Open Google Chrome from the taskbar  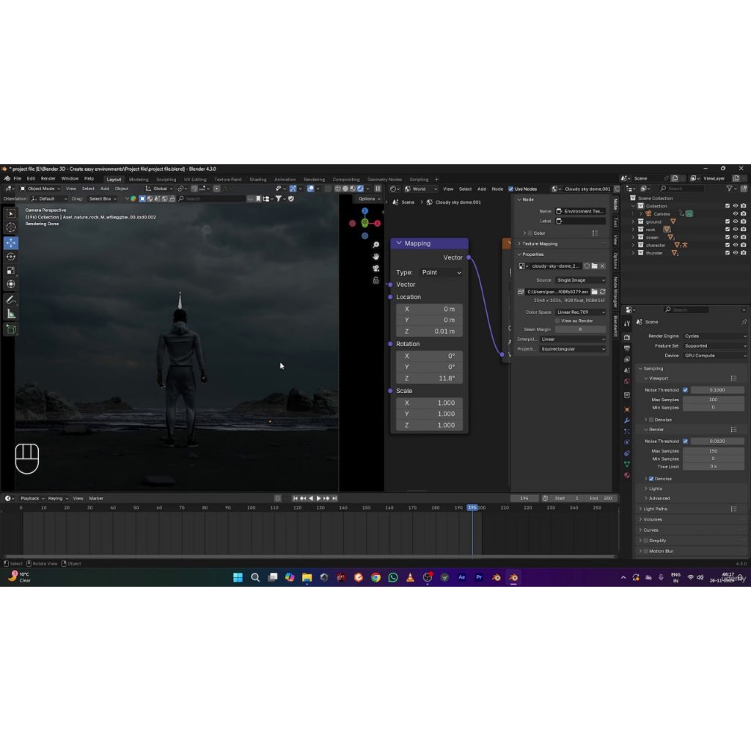376,578
